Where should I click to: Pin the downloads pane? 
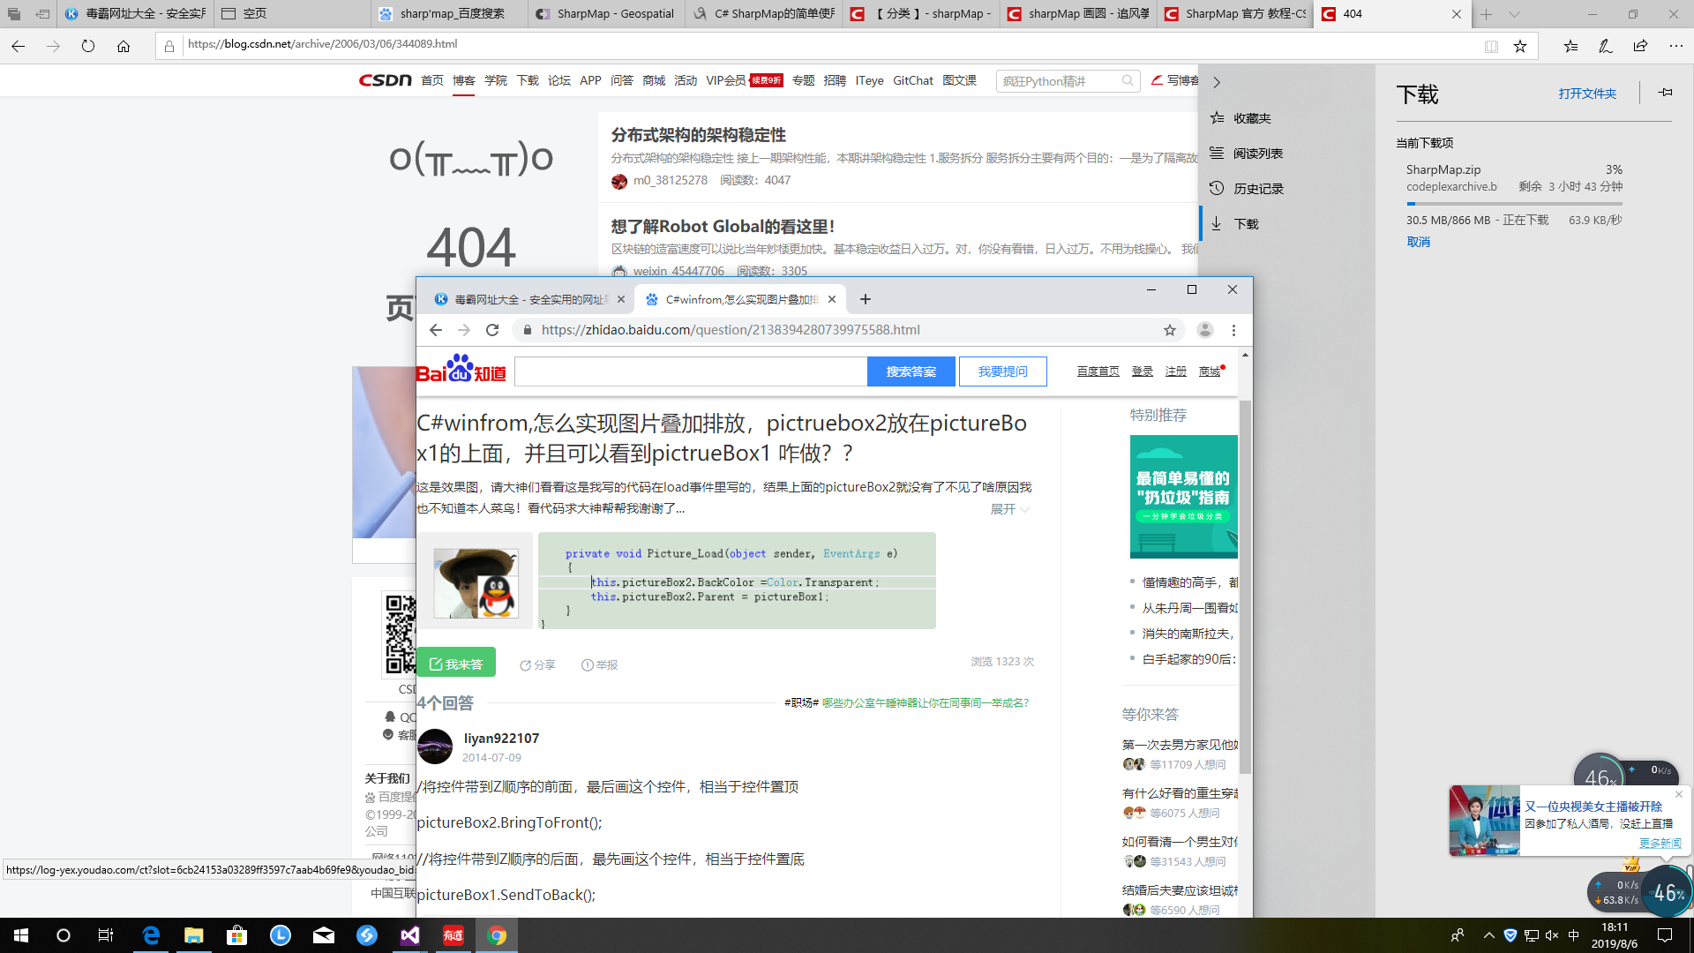[x=1665, y=93]
